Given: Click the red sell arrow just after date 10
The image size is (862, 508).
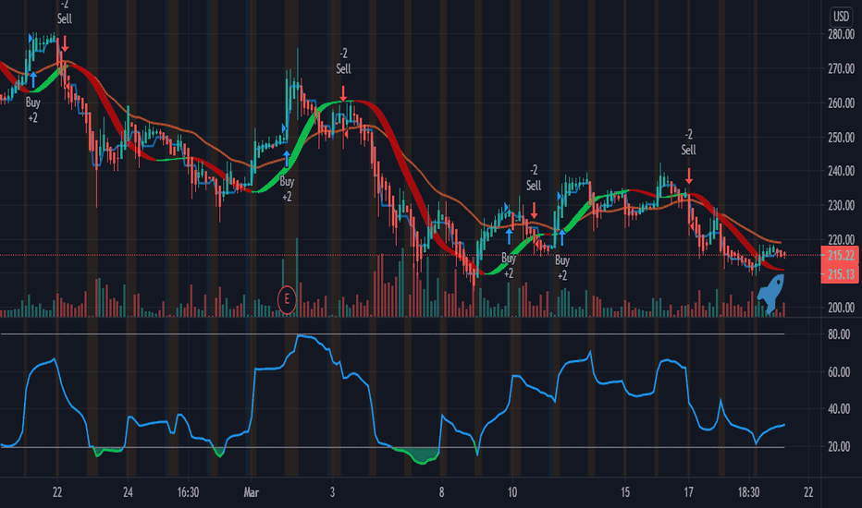Looking at the screenshot, I should pos(534,212).
